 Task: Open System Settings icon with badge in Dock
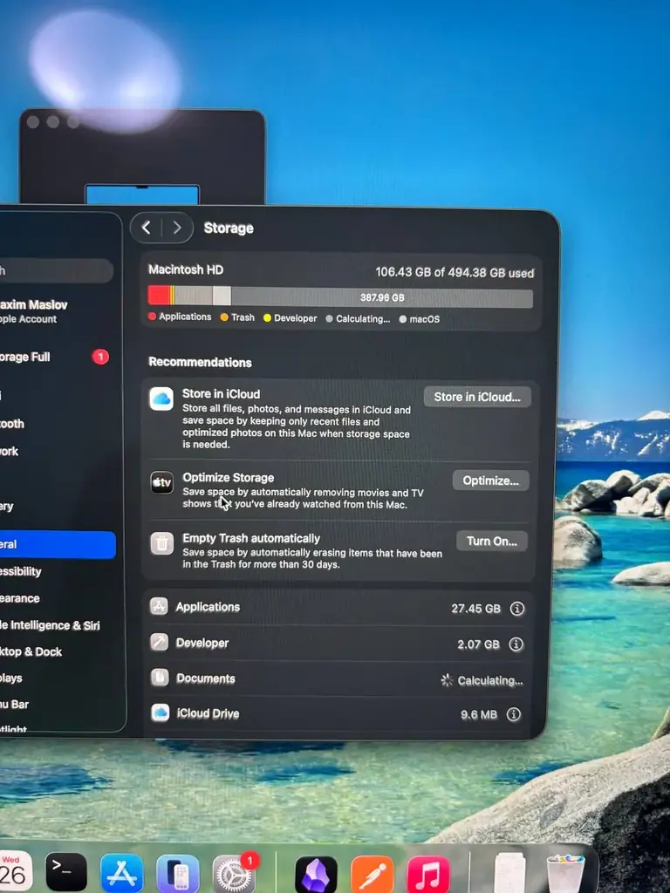click(234, 874)
